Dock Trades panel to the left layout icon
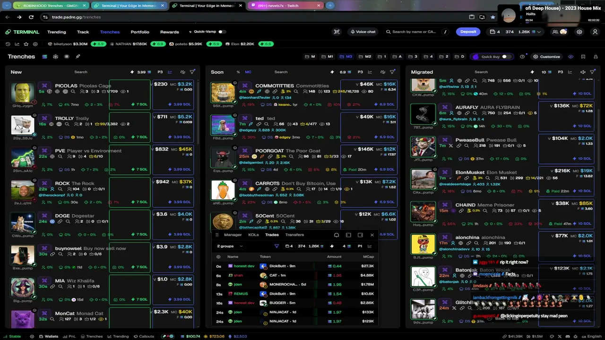Viewport: 605px width, 340px height. tap(348, 235)
